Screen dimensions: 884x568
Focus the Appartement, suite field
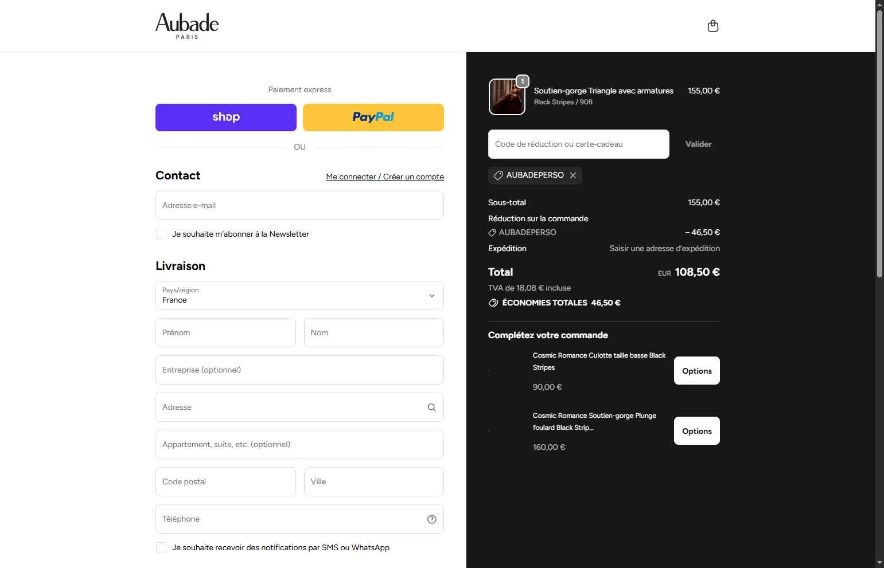point(299,444)
